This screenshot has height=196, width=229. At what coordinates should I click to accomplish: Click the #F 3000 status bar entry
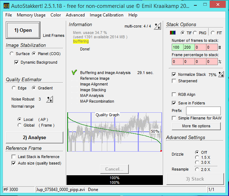click(11, 190)
